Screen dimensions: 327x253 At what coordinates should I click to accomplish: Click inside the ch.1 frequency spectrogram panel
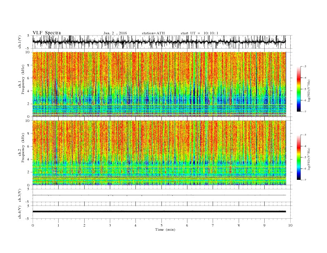pyautogui.click(x=159, y=84)
